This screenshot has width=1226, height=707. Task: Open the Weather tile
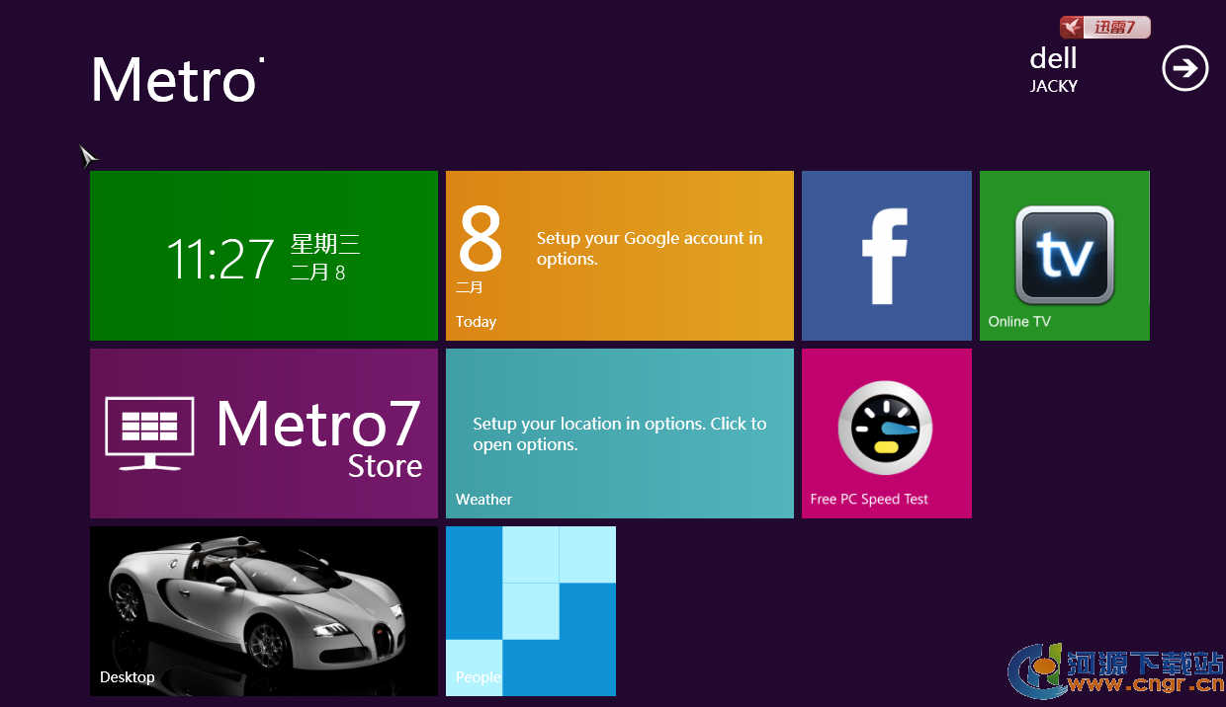[620, 433]
